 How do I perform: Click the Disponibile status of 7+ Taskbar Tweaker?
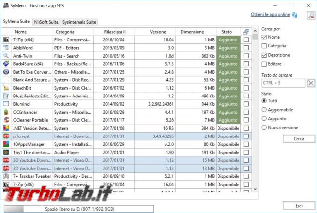[x=228, y=176]
